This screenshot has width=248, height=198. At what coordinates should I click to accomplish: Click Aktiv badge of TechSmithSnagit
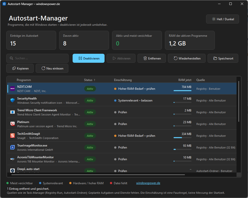[90, 135]
